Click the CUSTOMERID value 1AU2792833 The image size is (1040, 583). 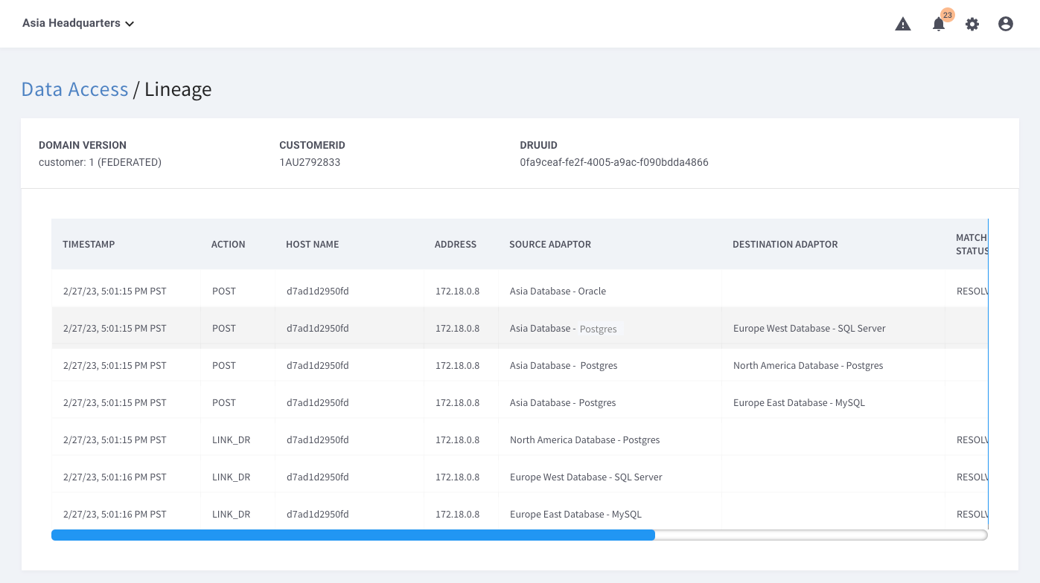coord(310,162)
